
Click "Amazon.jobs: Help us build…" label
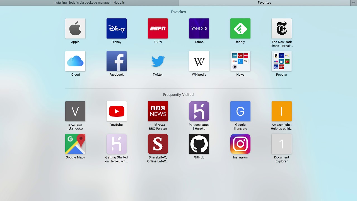[282, 127]
